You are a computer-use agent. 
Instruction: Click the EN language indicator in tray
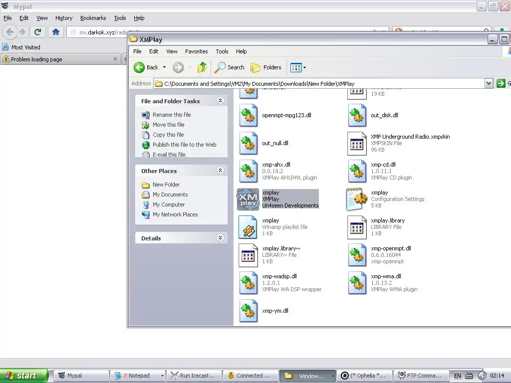click(458, 376)
